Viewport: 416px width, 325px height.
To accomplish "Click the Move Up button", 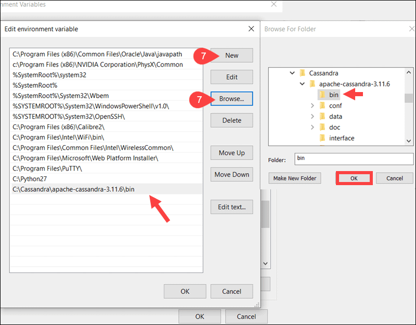I will click(x=231, y=152).
